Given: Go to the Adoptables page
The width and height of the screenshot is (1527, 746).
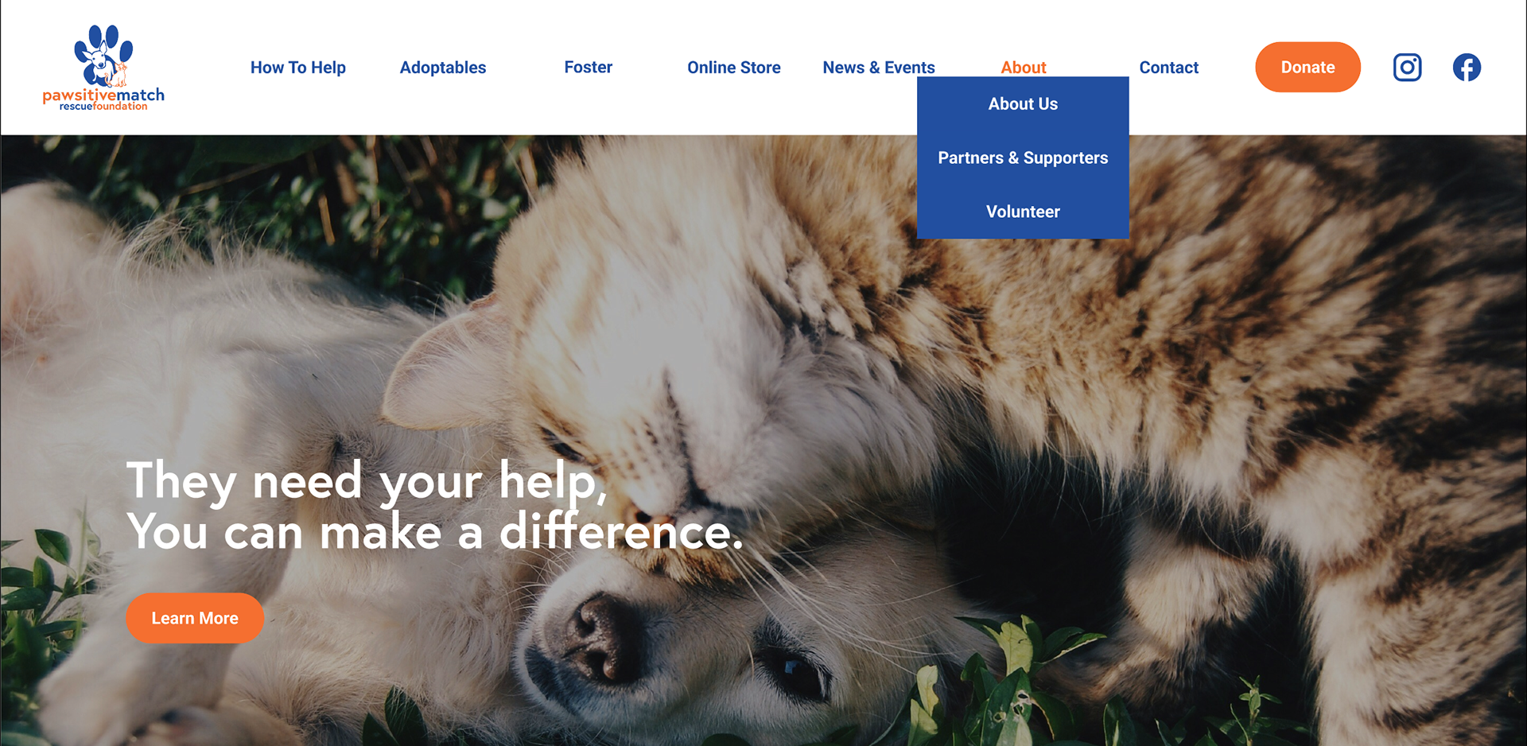Looking at the screenshot, I should click(443, 68).
